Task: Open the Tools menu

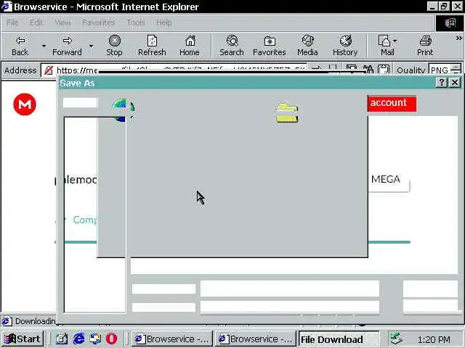Action: coord(136,22)
